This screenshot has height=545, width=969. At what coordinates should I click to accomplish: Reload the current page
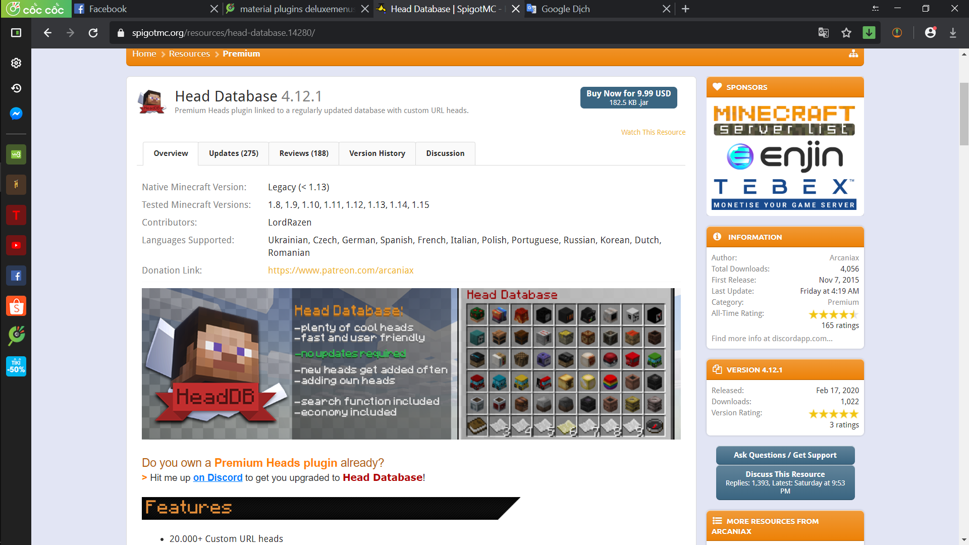point(93,33)
